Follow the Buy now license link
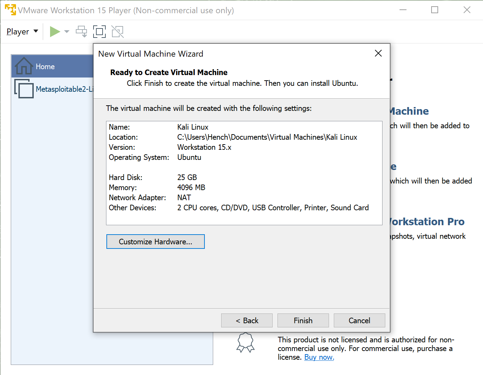483x375 pixels. [319, 357]
